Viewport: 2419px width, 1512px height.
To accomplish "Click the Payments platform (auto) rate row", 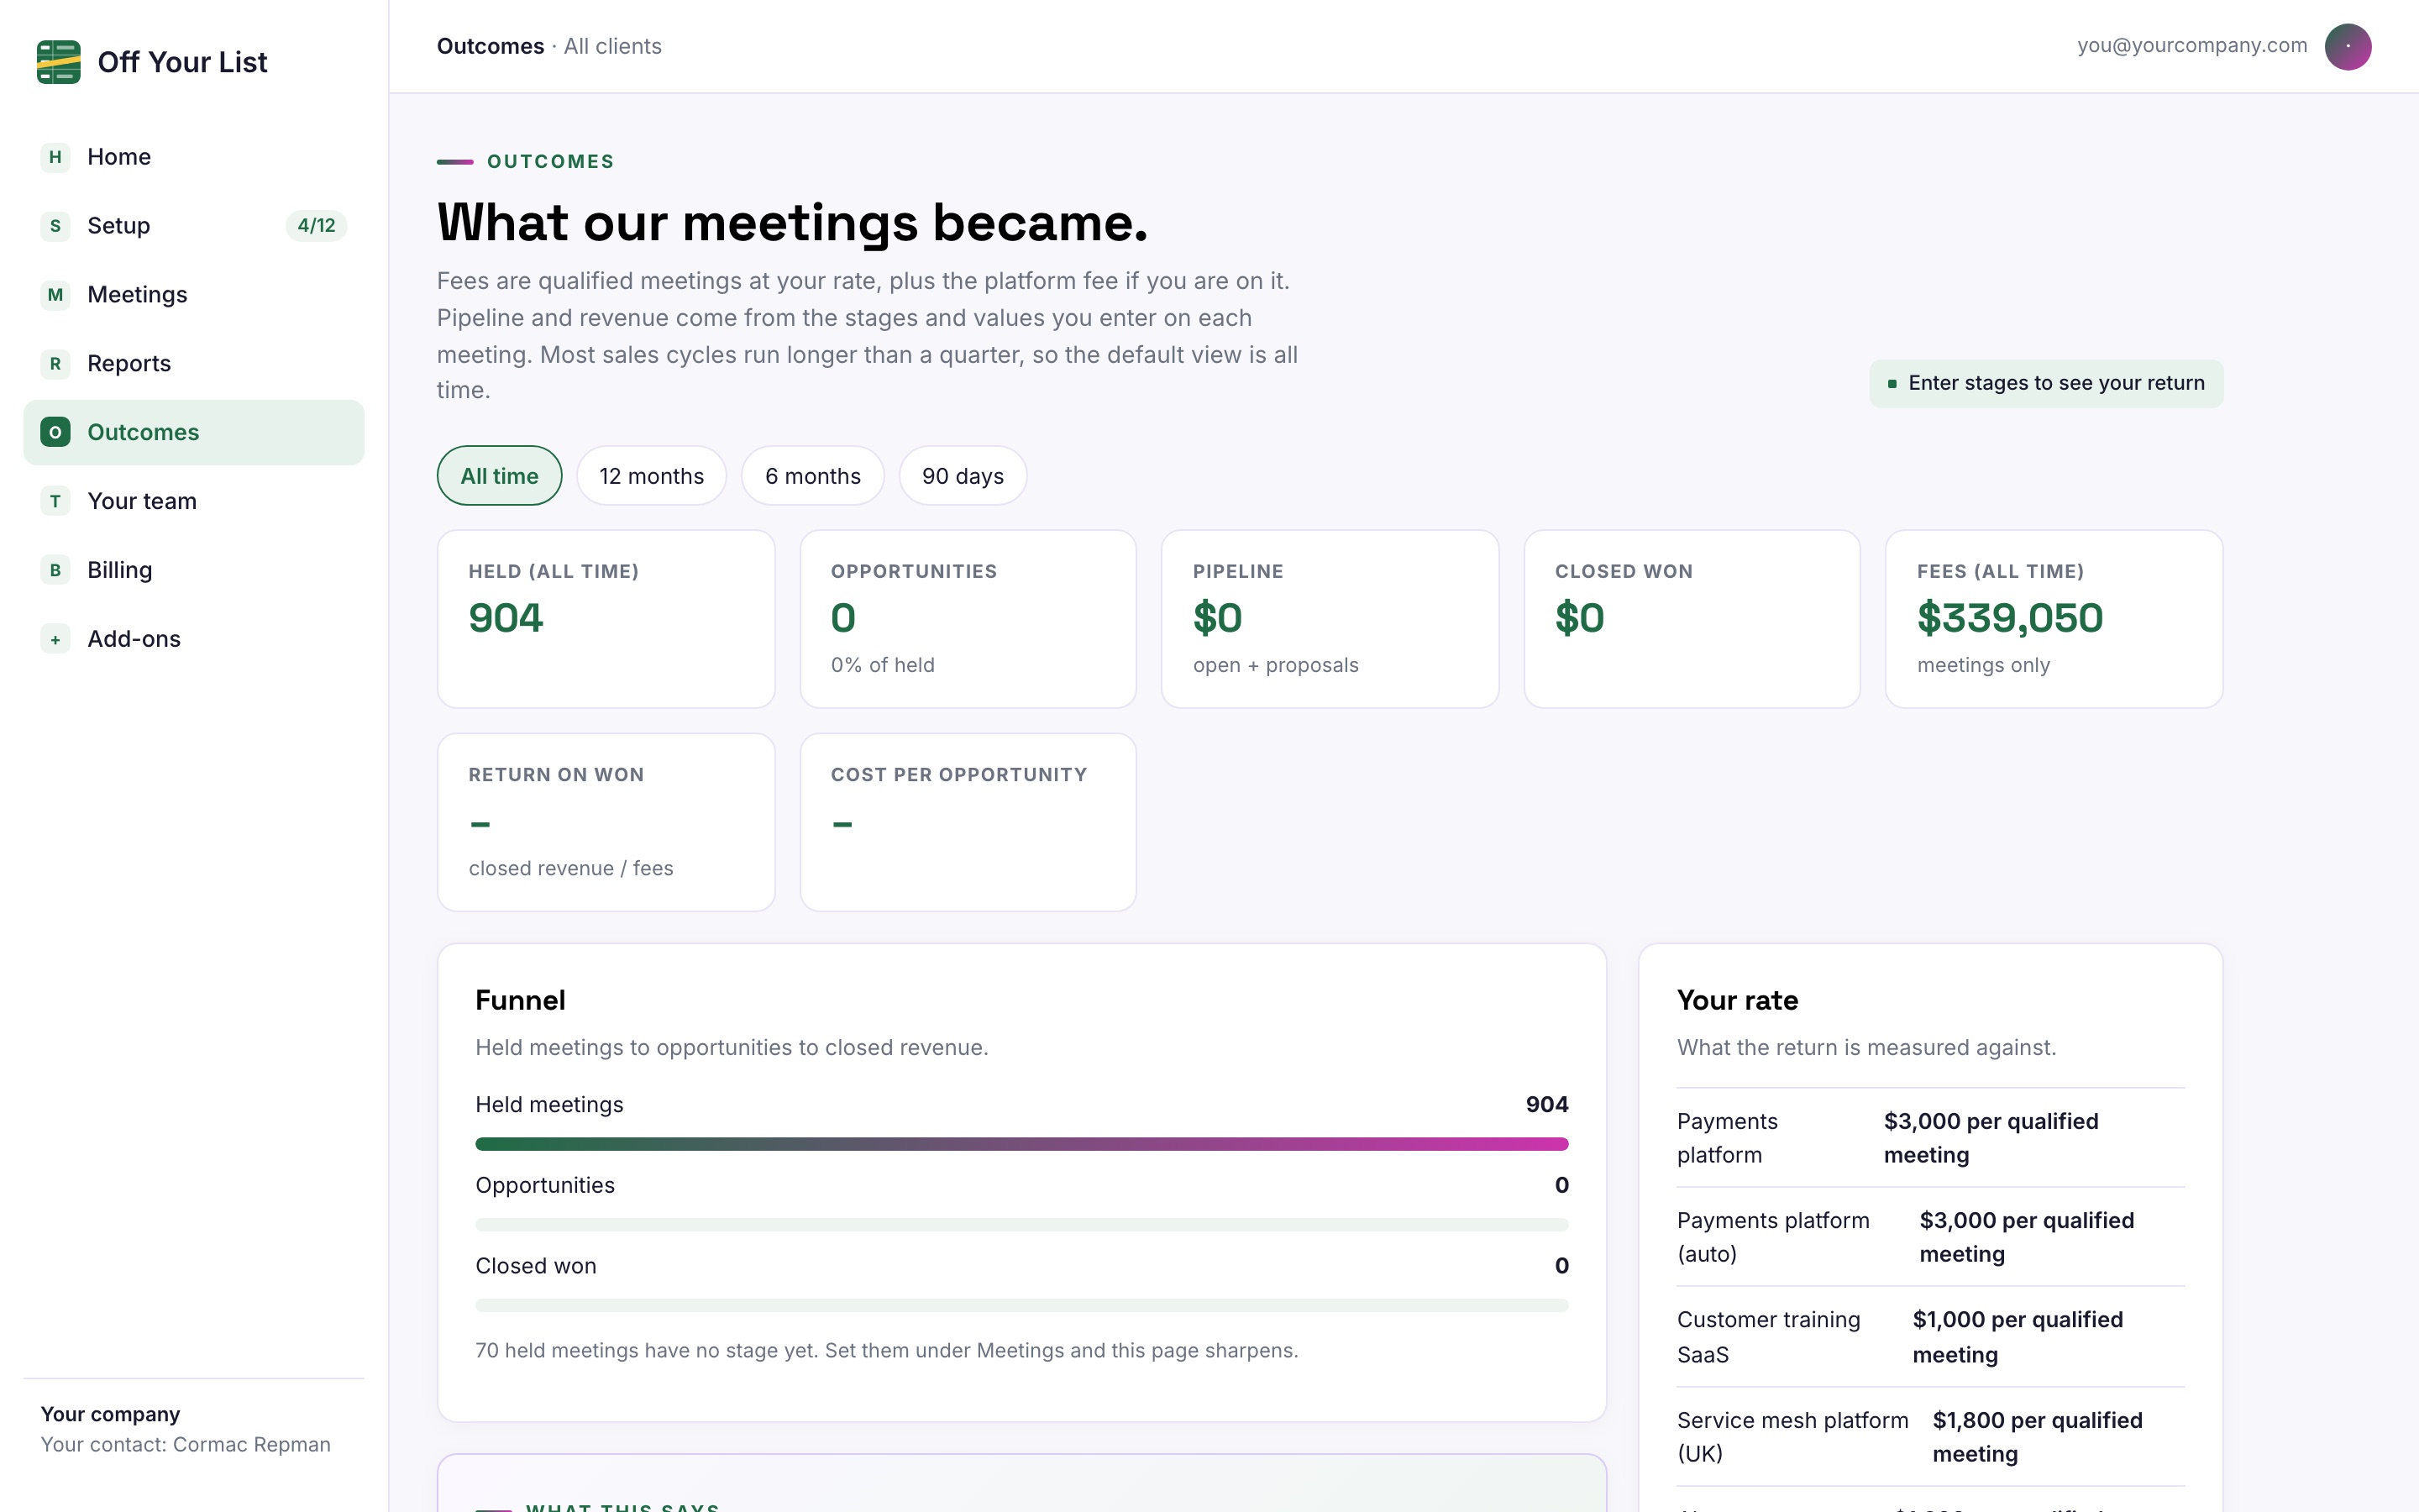I will coord(1930,1237).
